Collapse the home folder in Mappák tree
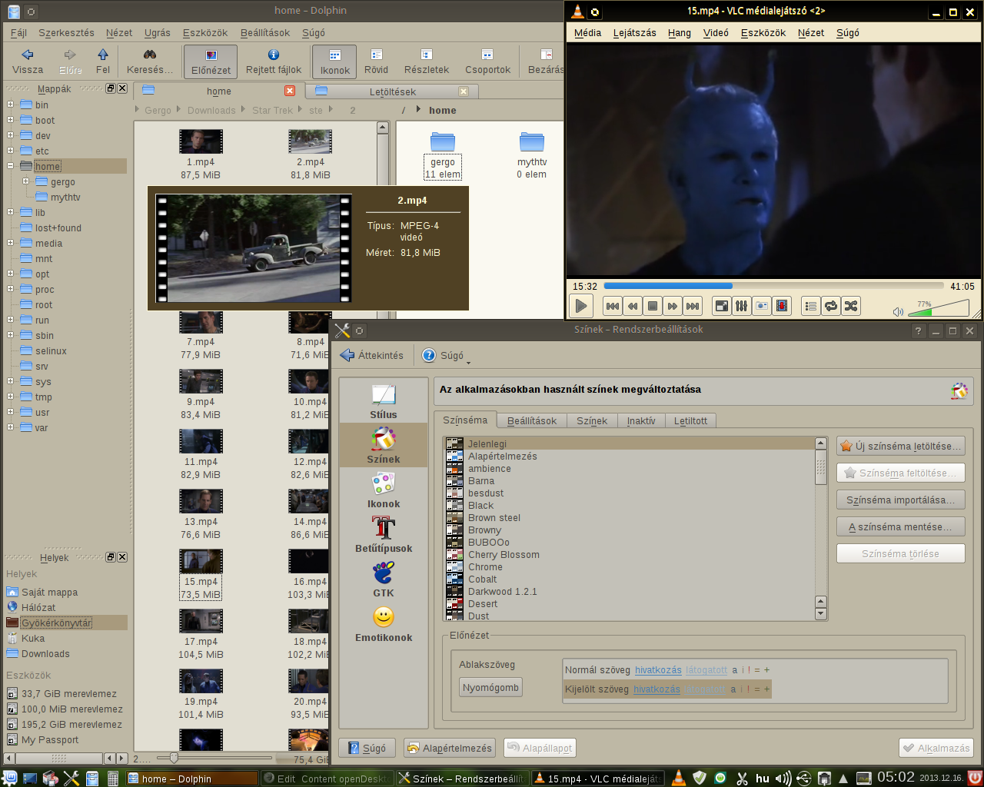Image resolution: width=984 pixels, height=787 pixels. (x=10, y=166)
